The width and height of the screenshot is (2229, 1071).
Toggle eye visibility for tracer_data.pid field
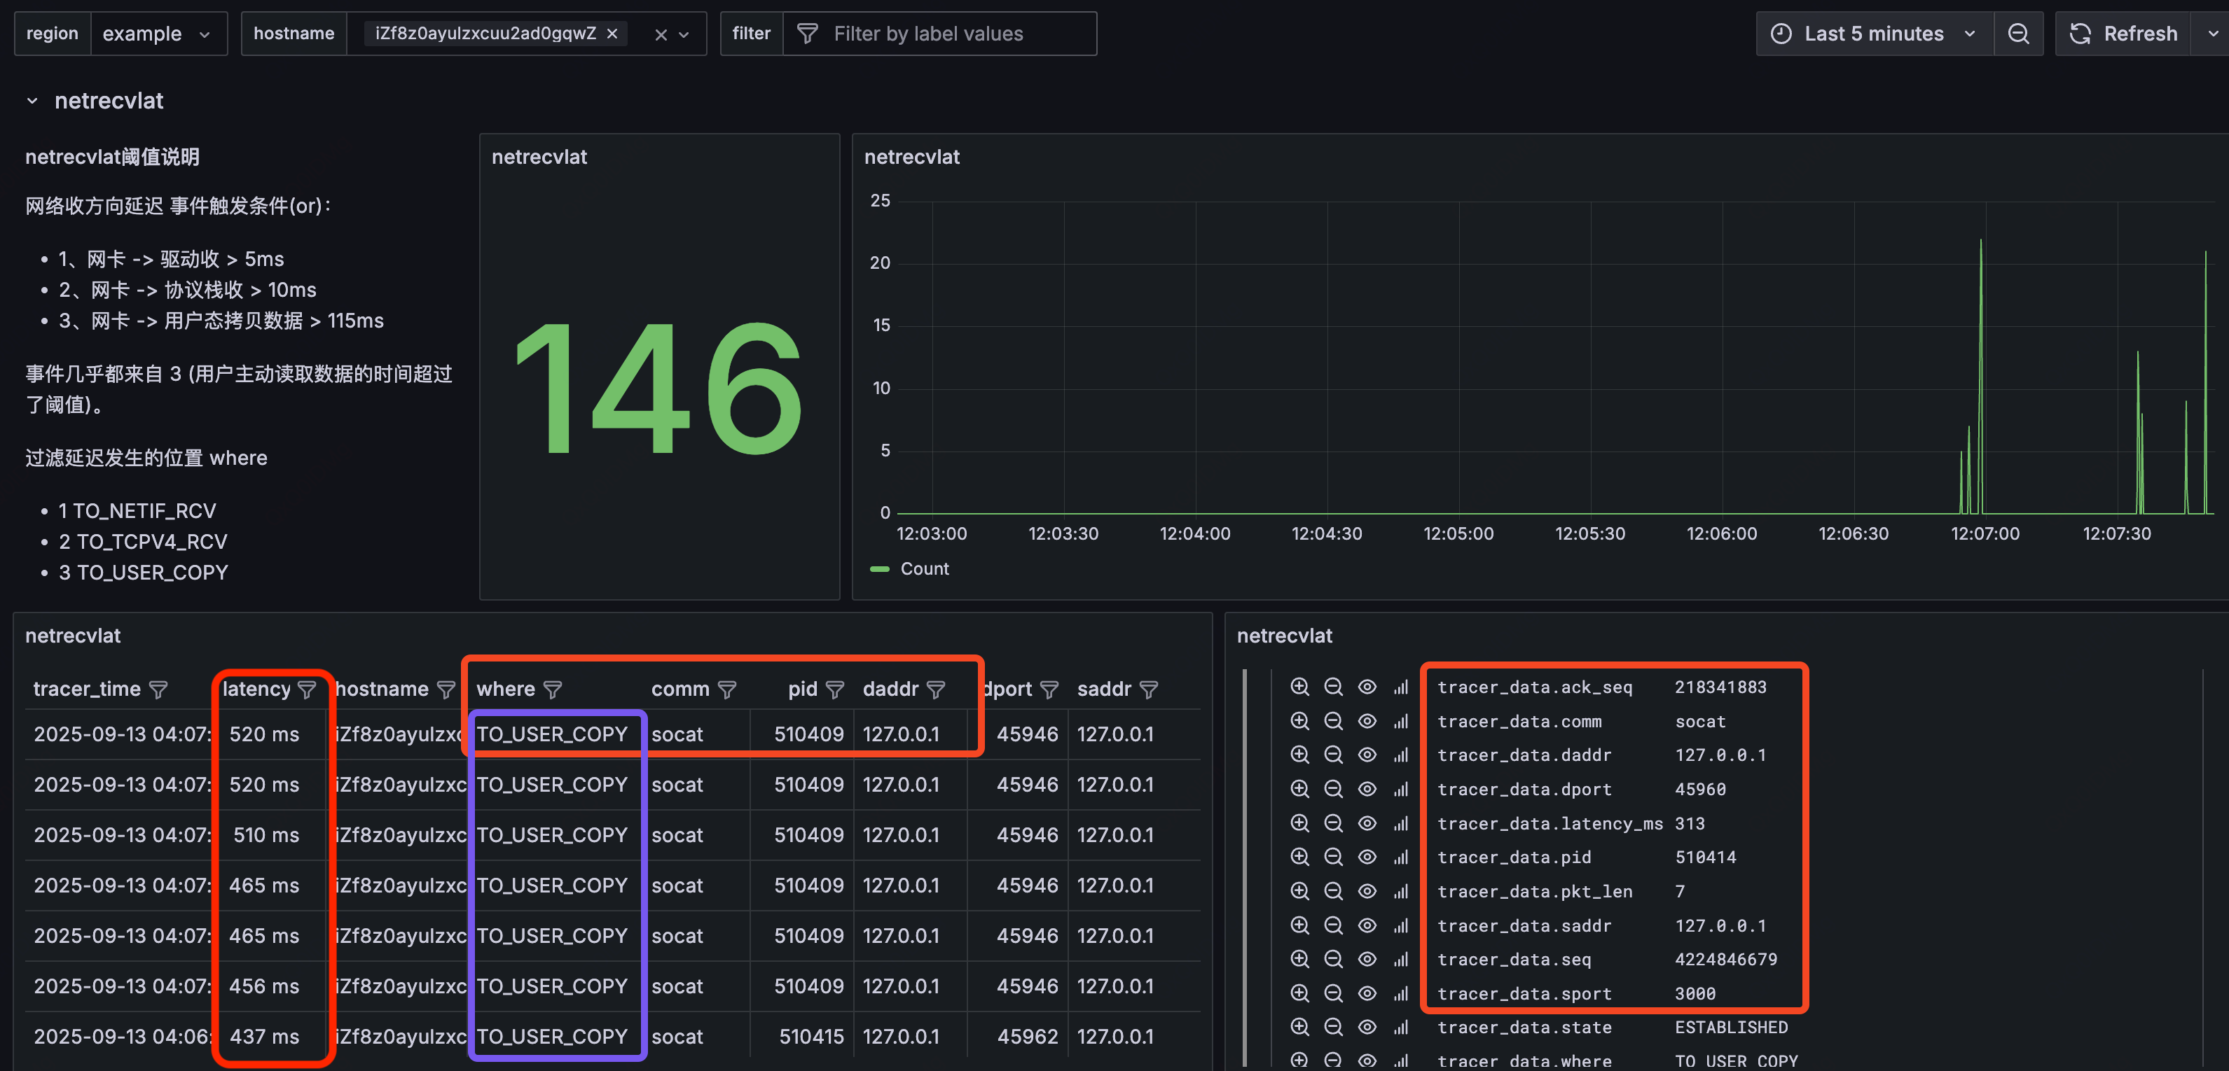click(x=1367, y=857)
